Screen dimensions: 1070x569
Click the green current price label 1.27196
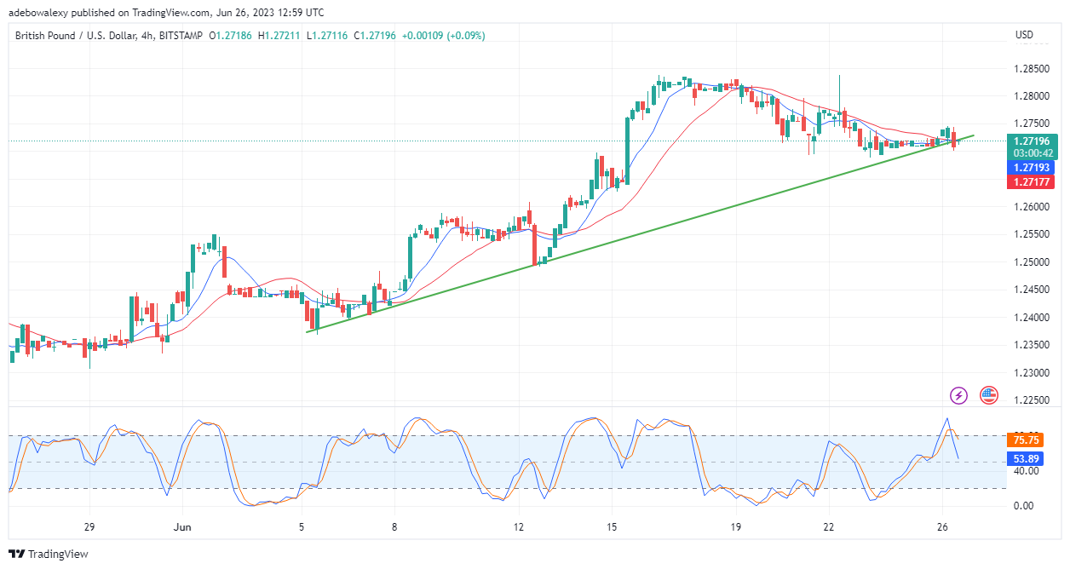[x=1033, y=140]
